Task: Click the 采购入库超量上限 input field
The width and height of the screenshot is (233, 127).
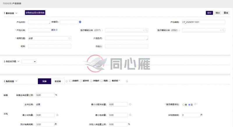Action: pos(118,124)
